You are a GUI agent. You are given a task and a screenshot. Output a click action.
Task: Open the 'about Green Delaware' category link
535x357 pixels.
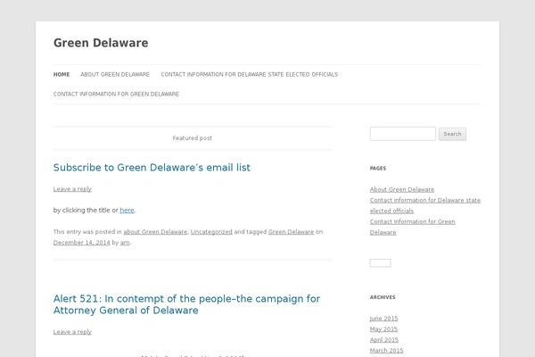pyautogui.click(x=155, y=232)
